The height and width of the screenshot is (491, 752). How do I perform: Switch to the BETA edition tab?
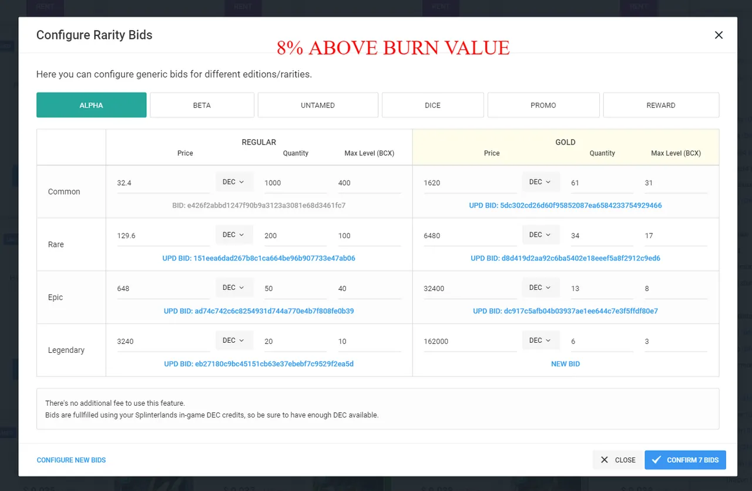click(x=202, y=105)
